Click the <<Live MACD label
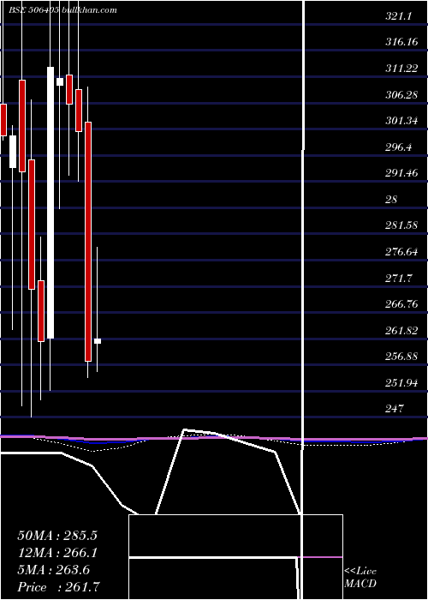The height and width of the screenshot is (600, 428). point(360,578)
